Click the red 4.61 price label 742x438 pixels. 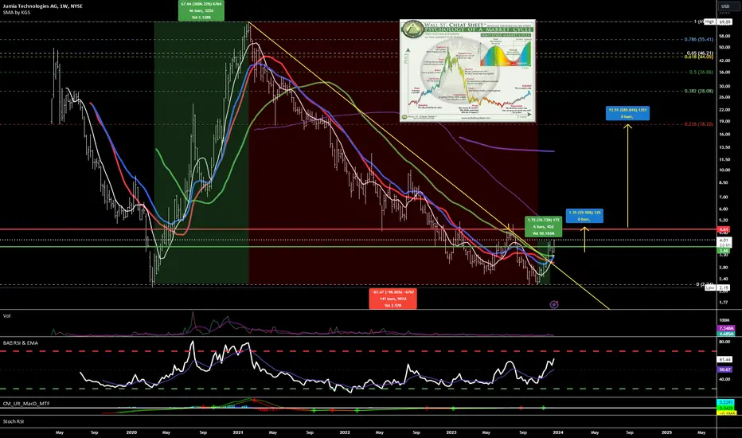(724, 229)
